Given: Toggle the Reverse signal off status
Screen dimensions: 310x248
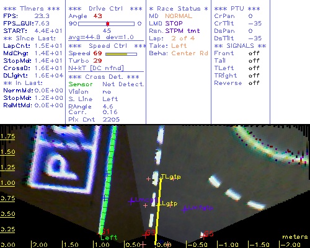Looking at the screenshot, I should click(x=254, y=83).
